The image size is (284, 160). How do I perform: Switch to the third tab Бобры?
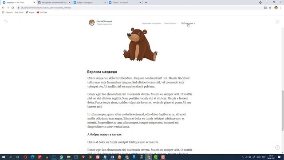pos(90,3)
